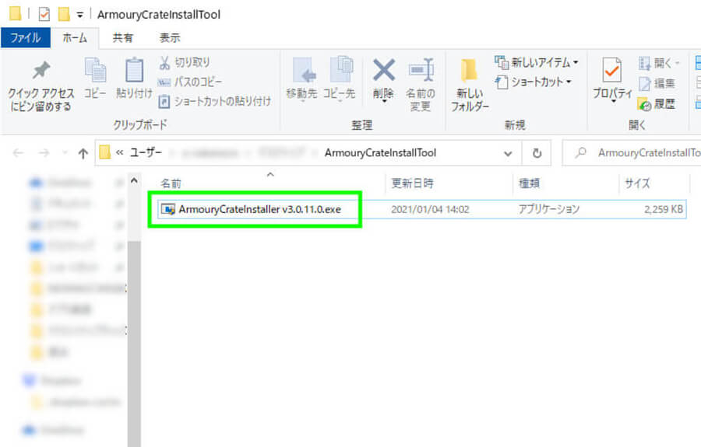Go up one folder level
The image size is (701, 447).
pos(83,153)
